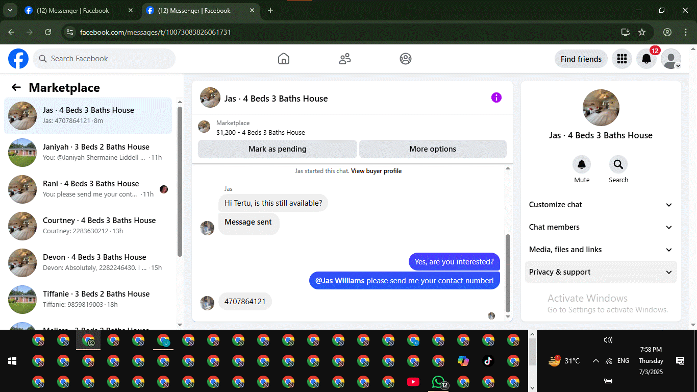The image size is (697, 392).
Task: Open Courtney 4 Beds 3 Baths conversation
Action: click(88, 226)
